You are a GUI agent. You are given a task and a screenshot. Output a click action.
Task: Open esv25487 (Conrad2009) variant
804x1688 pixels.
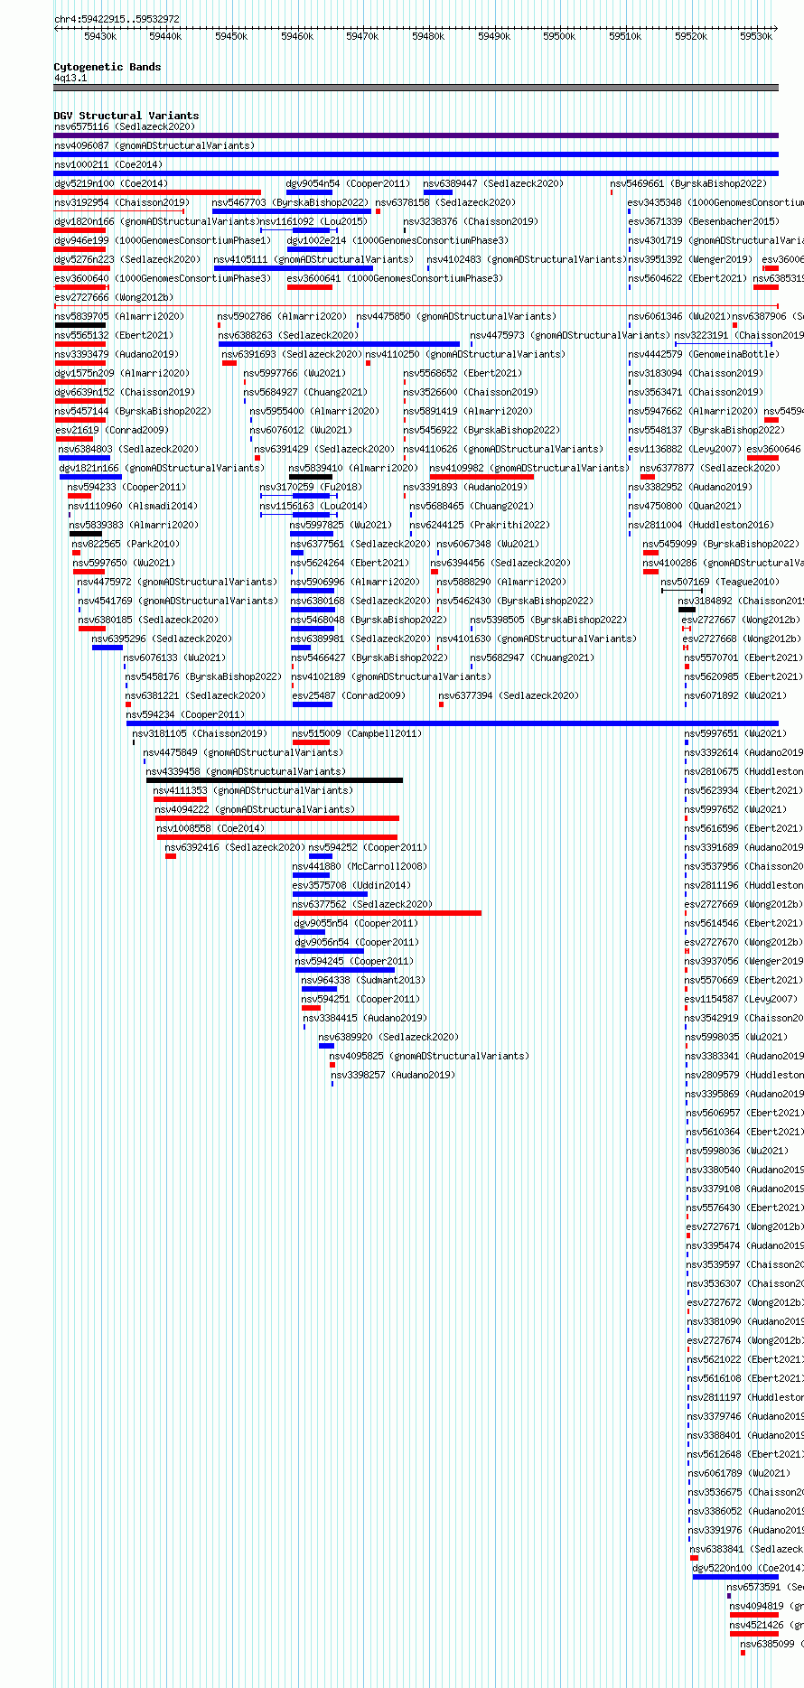(x=349, y=695)
